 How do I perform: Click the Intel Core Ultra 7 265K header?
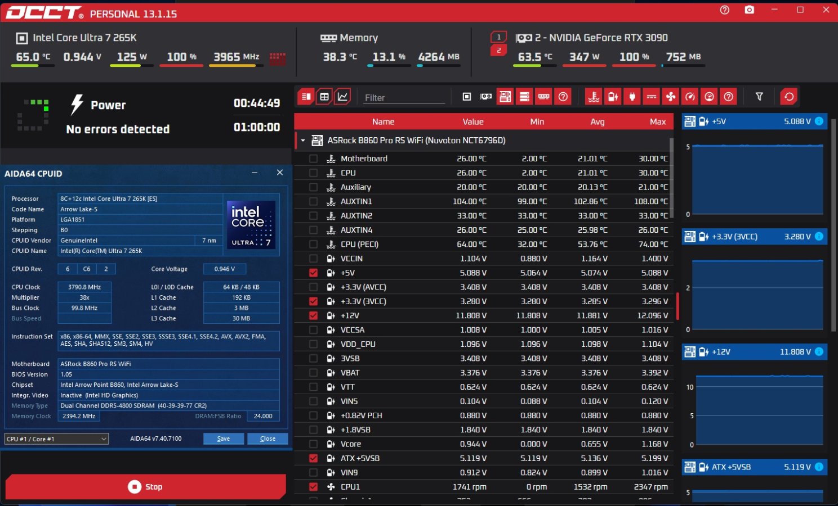pos(84,38)
